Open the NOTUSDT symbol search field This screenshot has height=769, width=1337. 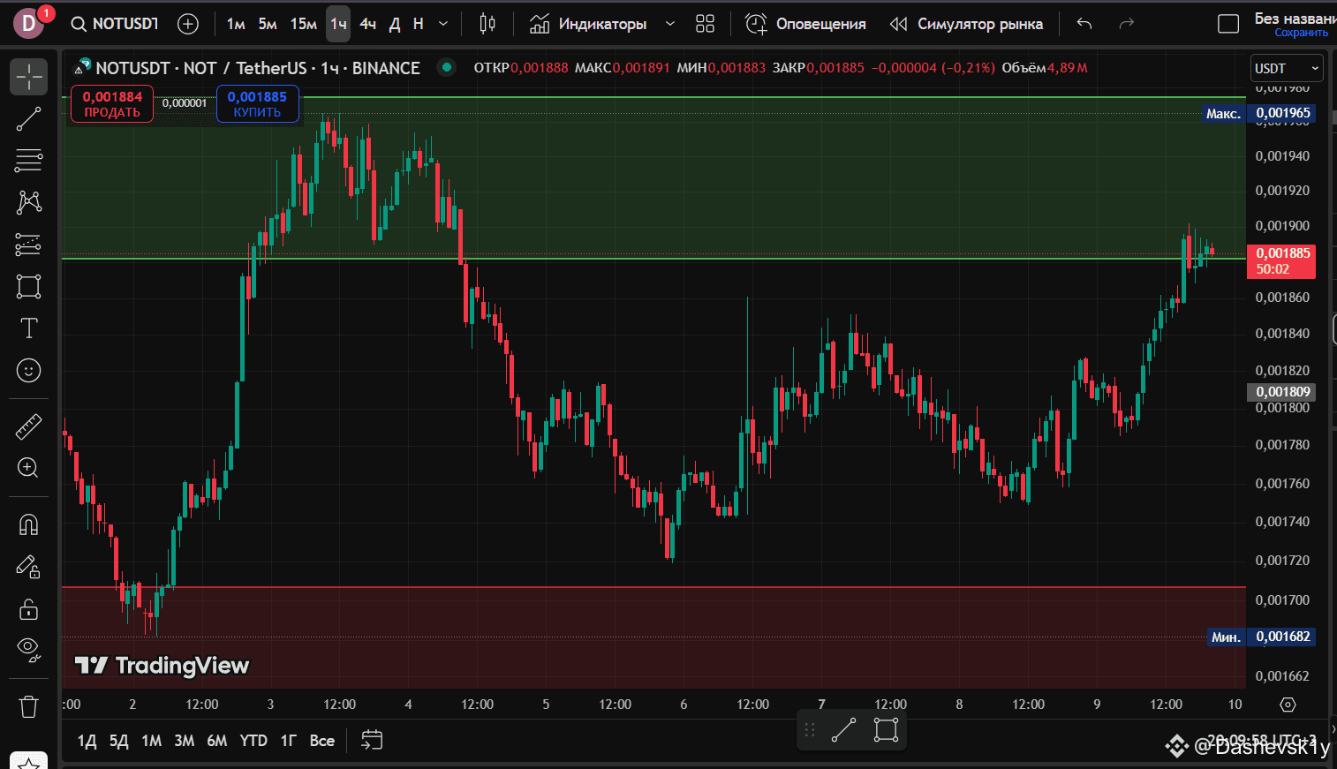pyautogui.click(x=115, y=24)
